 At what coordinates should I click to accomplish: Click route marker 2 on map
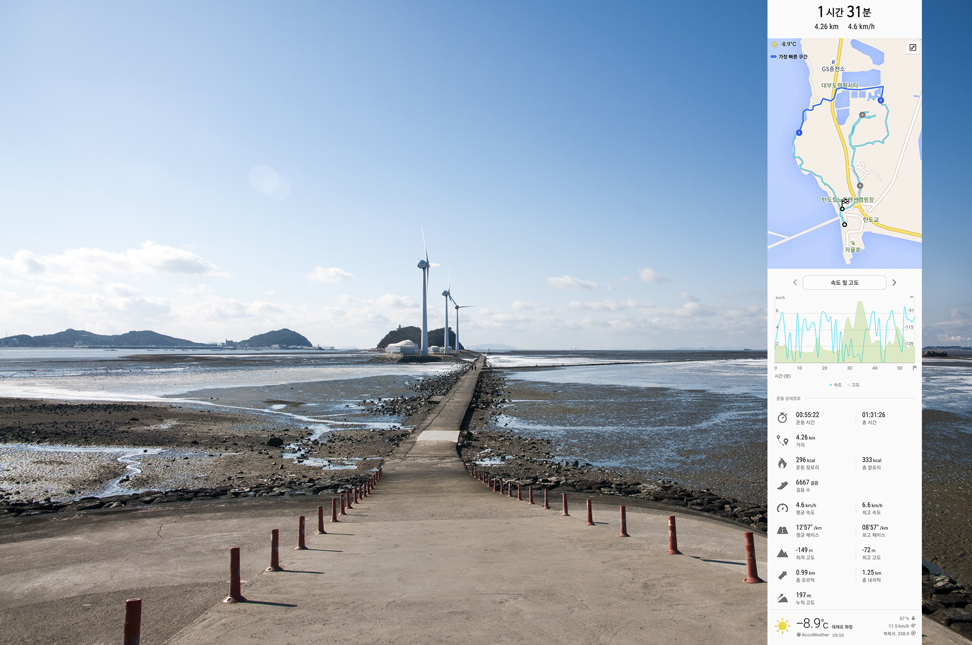(x=881, y=101)
